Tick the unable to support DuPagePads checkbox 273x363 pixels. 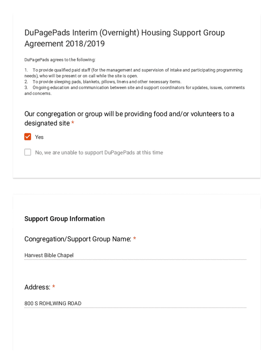coord(28,152)
